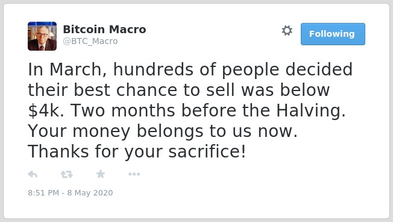Image resolution: width=393 pixels, height=222 pixels.
Task: Open tweet permalink via the date
Action: tap(71, 192)
